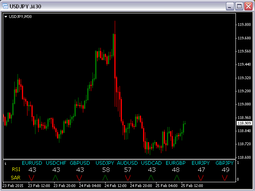
Task: Click the 118.720 price scale label
Action: (x=244, y=144)
